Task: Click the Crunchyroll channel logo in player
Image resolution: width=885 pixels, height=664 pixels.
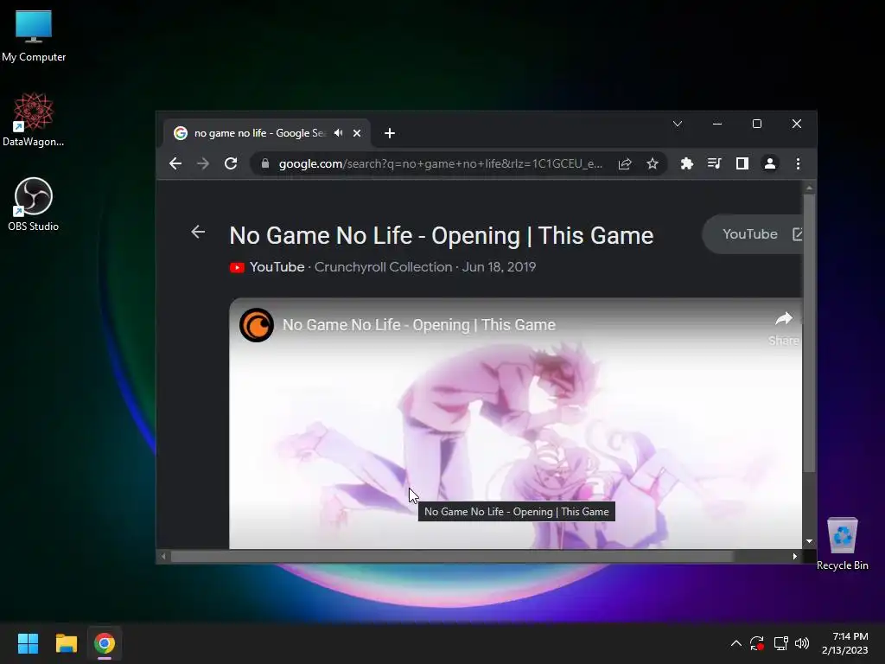Action: pos(257,325)
